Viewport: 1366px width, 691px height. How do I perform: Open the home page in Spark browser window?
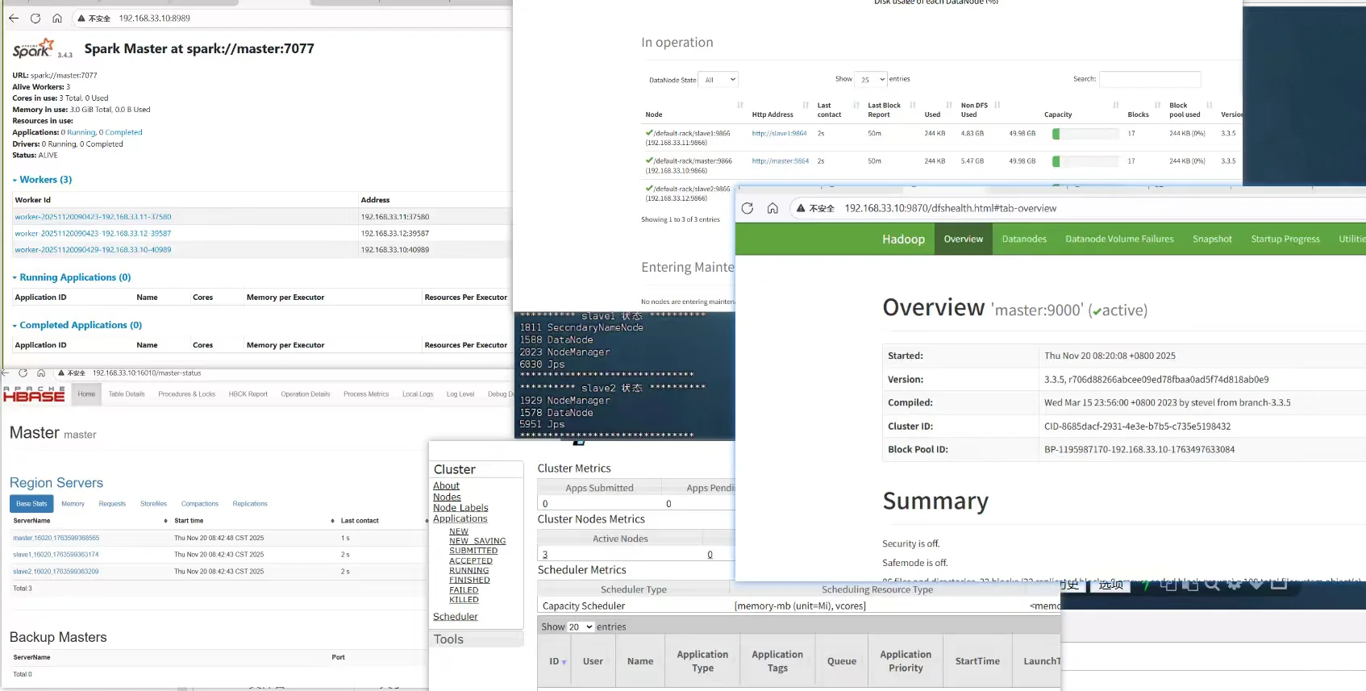[57, 18]
